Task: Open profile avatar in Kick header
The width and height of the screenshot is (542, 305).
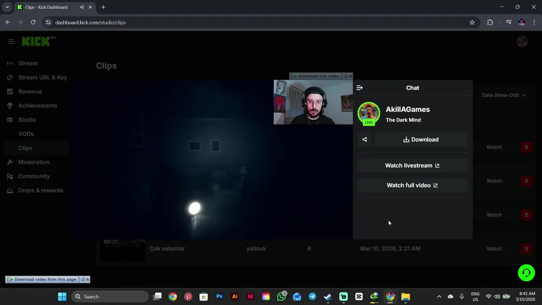Action: 522,42
